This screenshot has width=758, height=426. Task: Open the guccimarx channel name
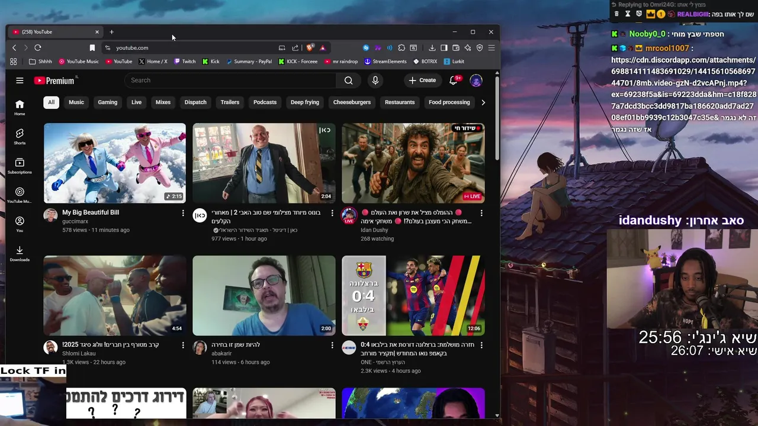point(75,221)
